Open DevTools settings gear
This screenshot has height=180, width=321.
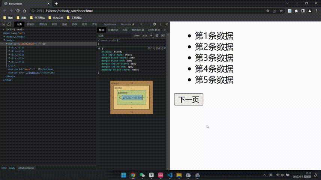[x=154, y=24]
